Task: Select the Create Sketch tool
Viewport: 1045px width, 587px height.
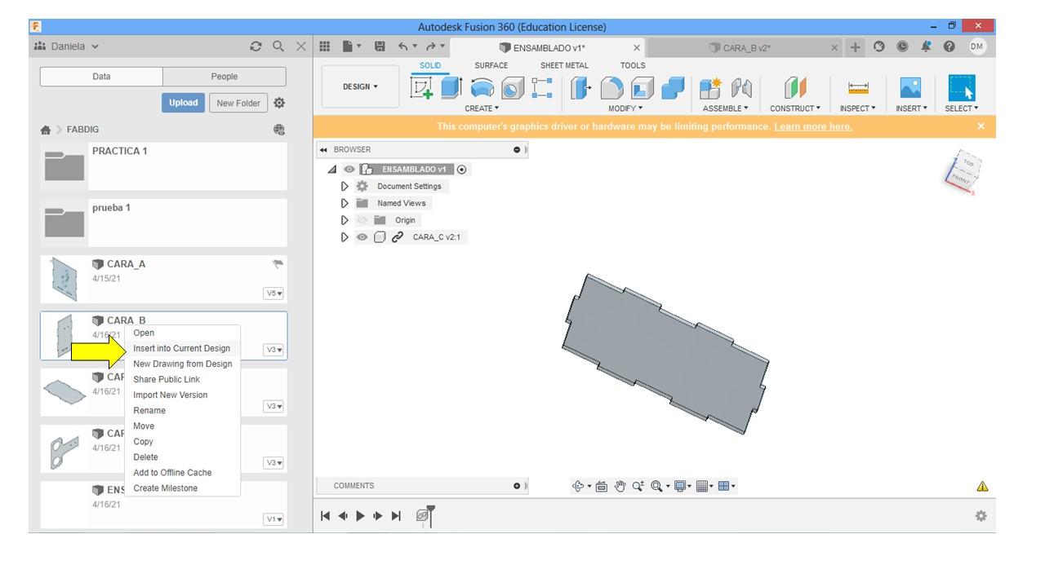Action: [x=421, y=88]
